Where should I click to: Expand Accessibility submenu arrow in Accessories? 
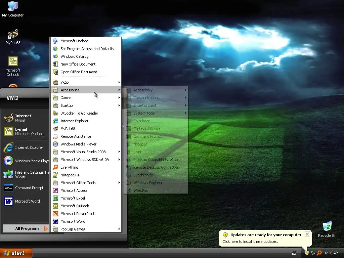tap(185, 90)
